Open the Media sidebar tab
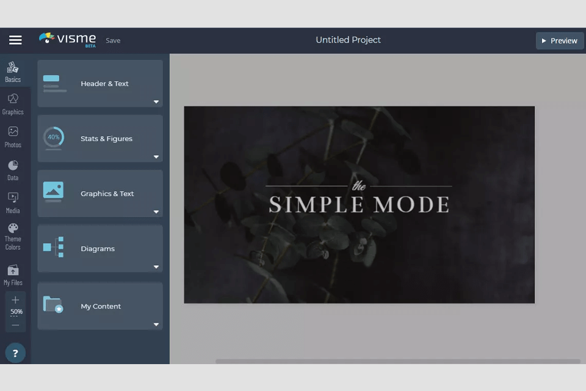 click(13, 203)
